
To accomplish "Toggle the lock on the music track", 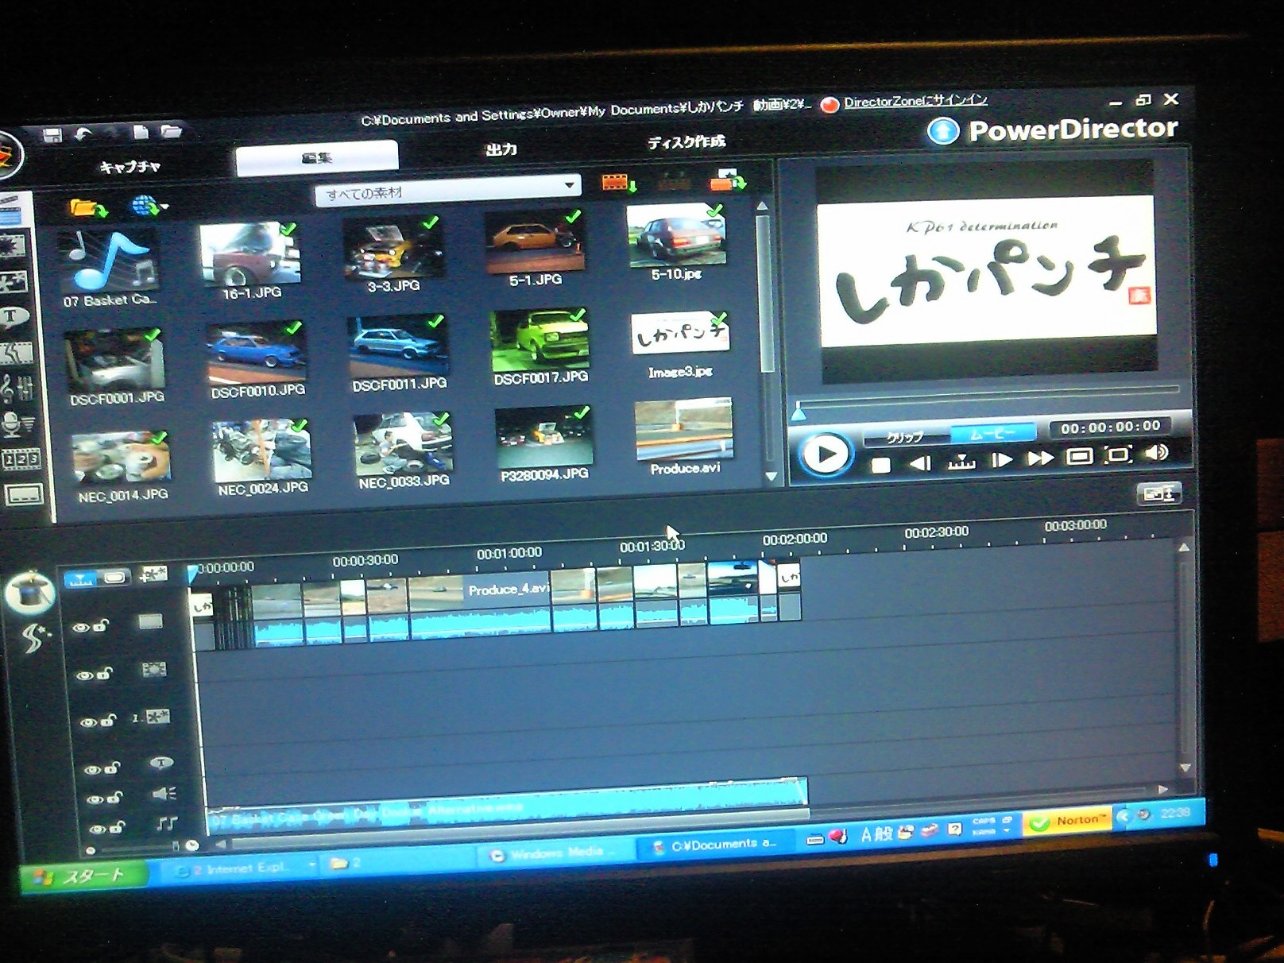I will tap(118, 826).
